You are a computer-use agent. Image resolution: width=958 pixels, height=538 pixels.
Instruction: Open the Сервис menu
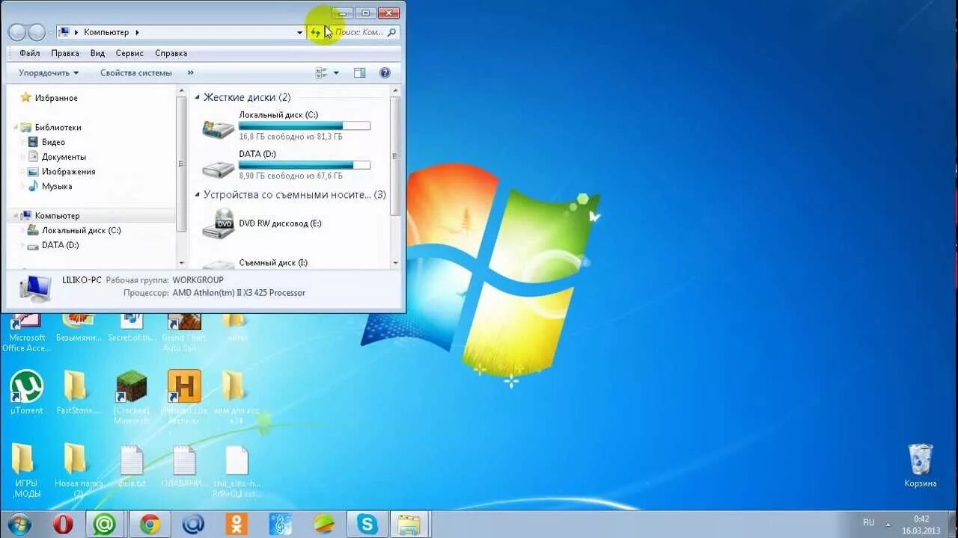coord(129,53)
